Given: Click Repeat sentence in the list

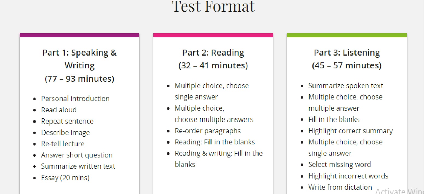Looking at the screenshot, I should tap(67, 121).
